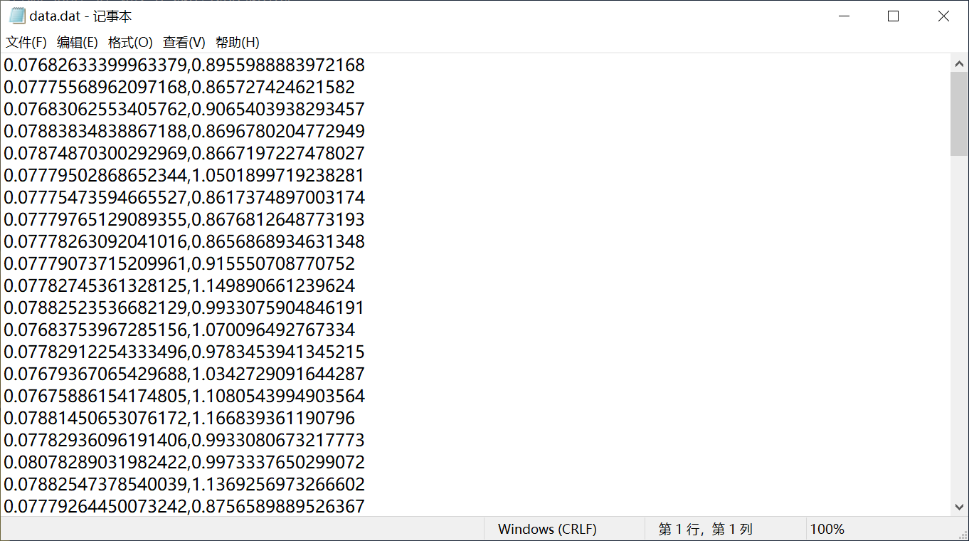Open the 查看(V) menu
The height and width of the screenshot is (541, 969).
(184, 42)
